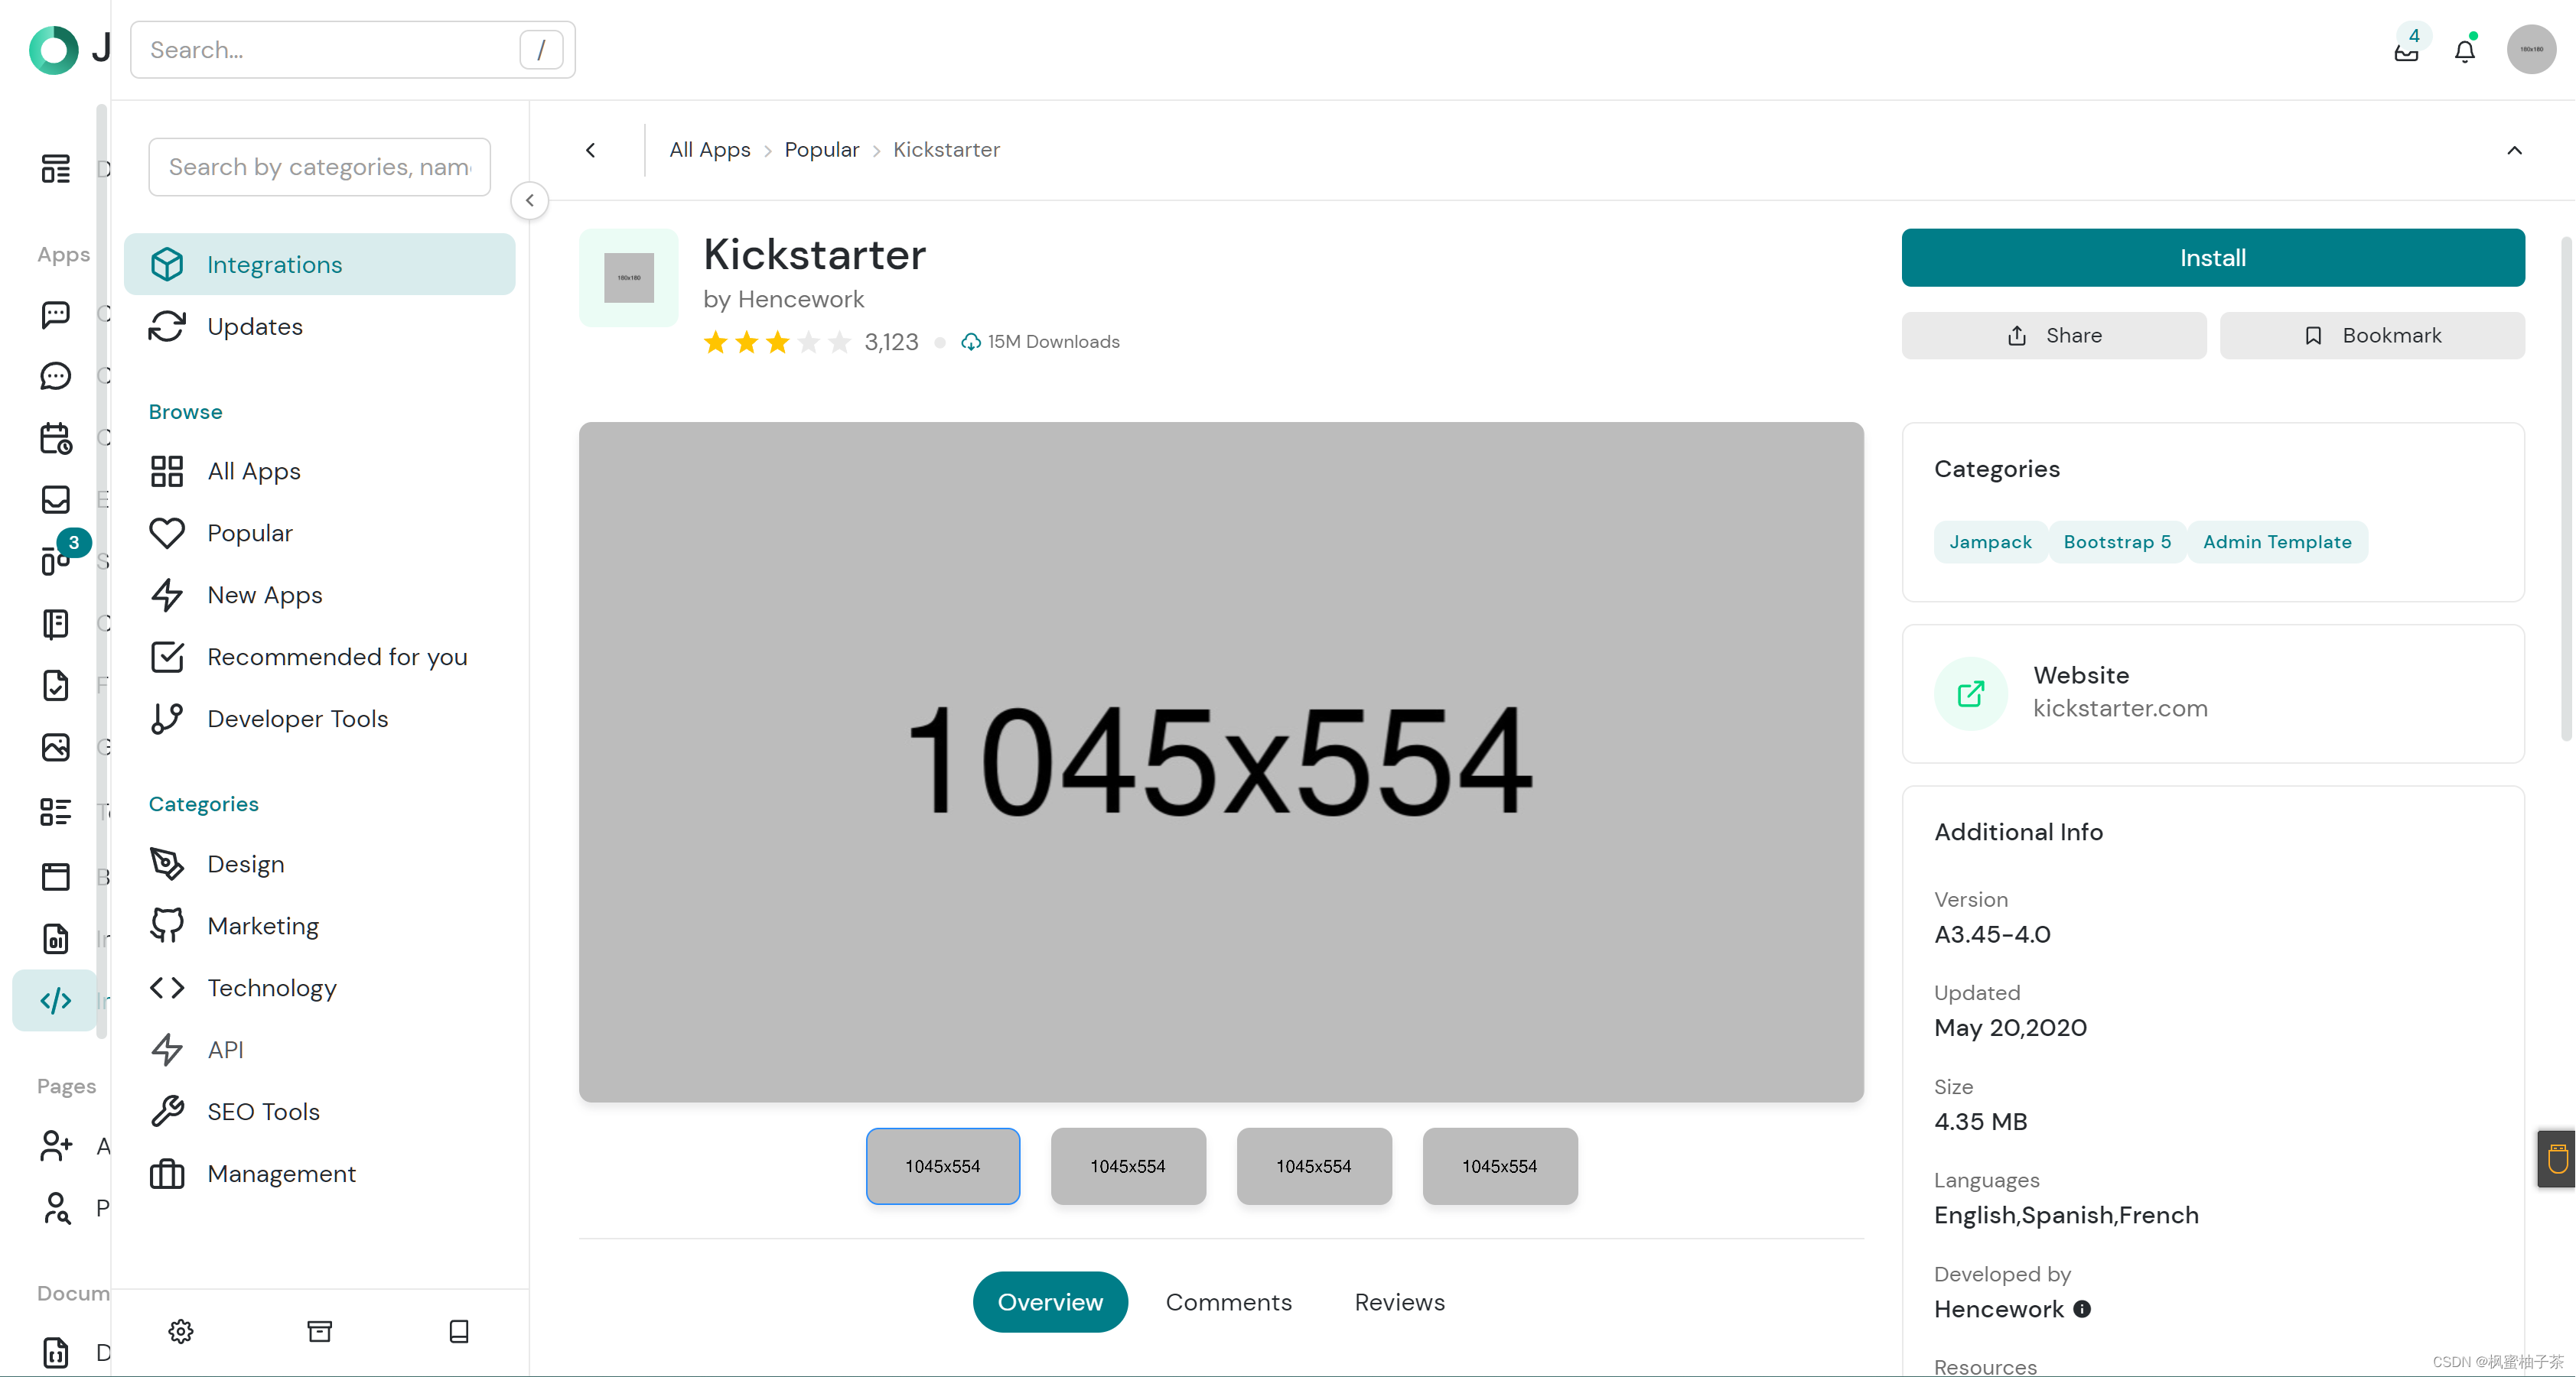Select the fourth 1045x554 thumbnail

1500,1166
